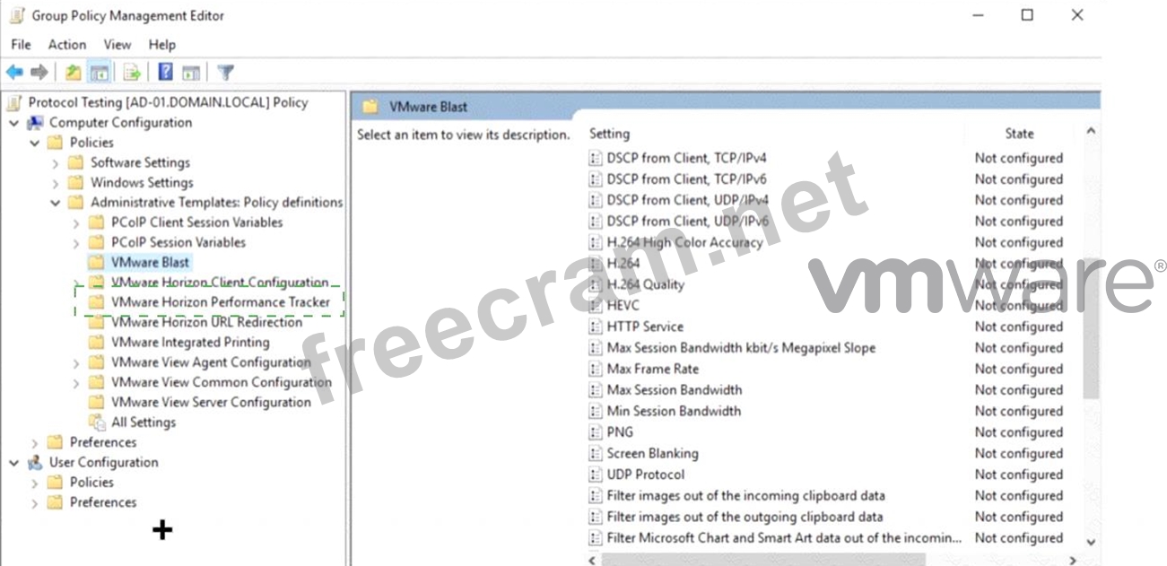
Task: Expand VMware View Common Configuration arrow
Action: point(76,382)
